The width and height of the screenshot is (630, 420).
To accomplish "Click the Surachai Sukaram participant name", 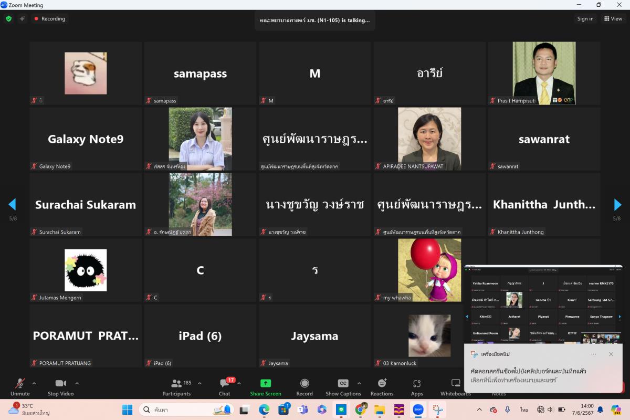I will point(86,205).
